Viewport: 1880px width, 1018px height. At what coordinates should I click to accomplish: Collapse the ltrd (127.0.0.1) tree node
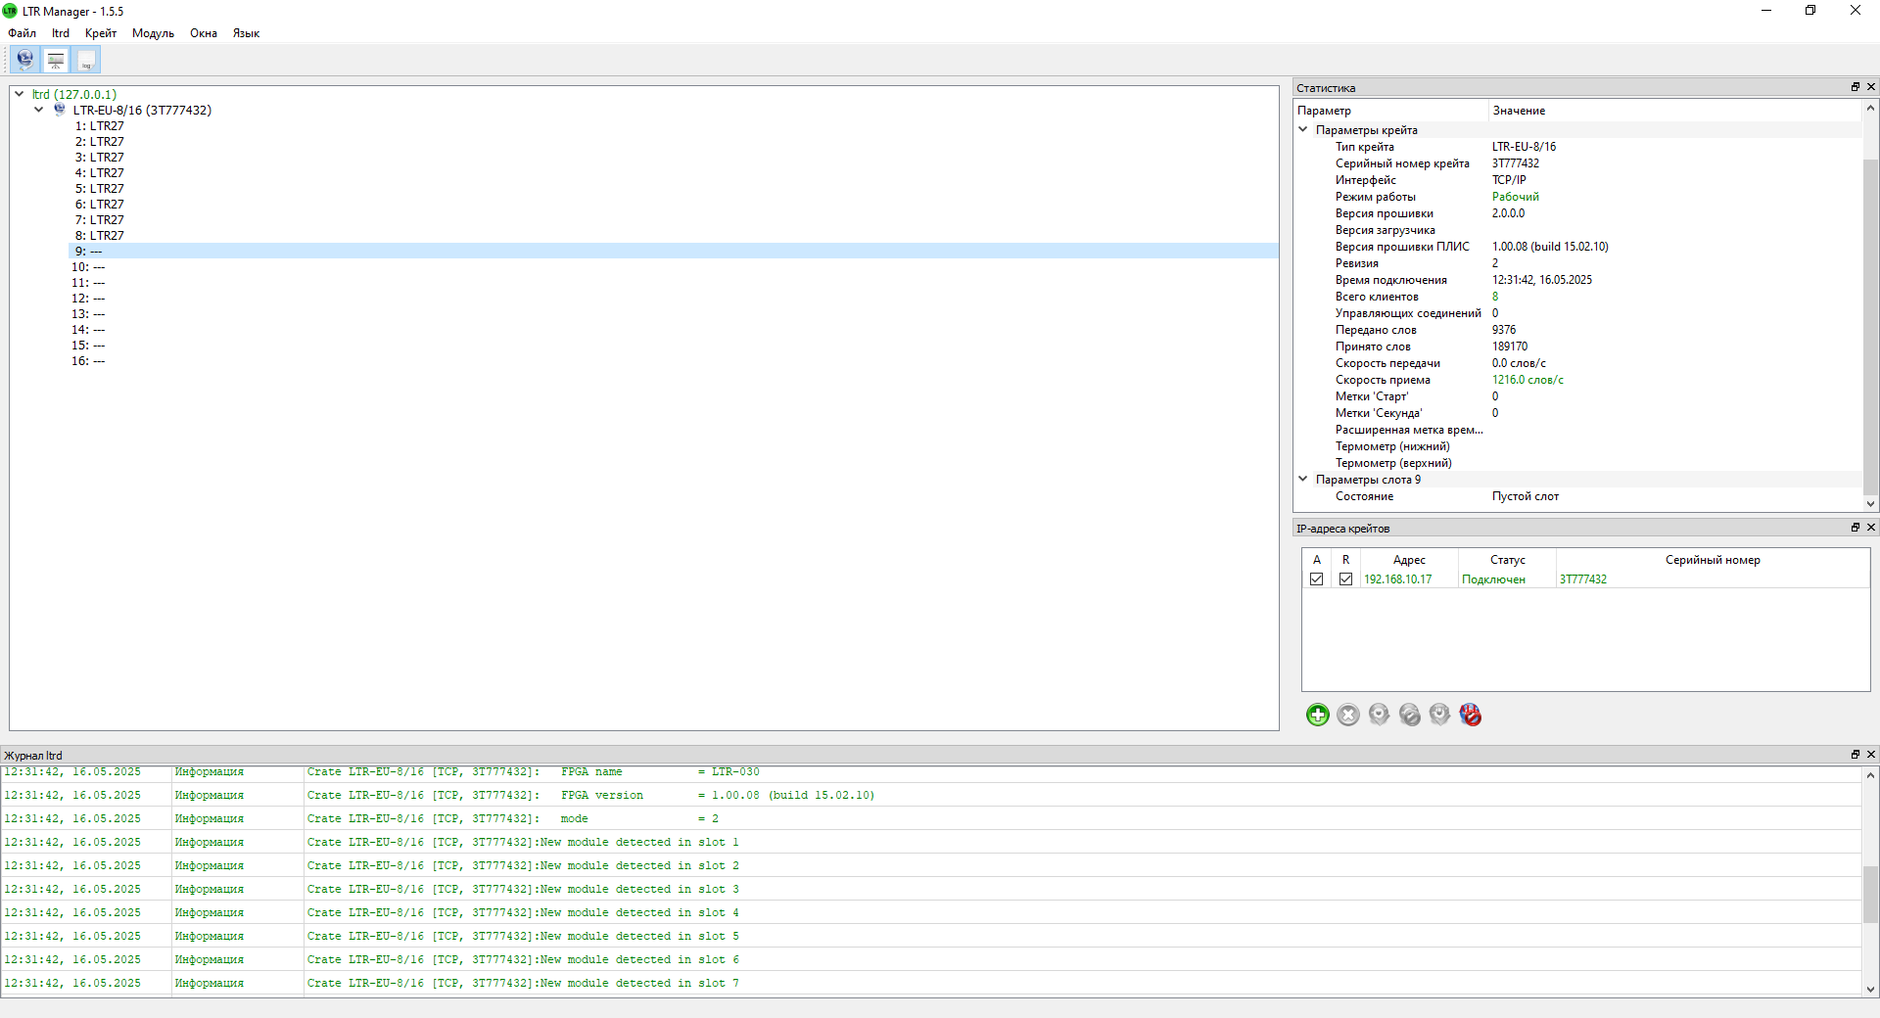pos(20,94)
